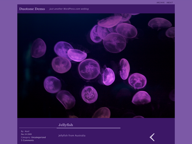This screenshot has height=144, width=192.
Task: Open the Jellyfish post title
Action: (66, 124)
